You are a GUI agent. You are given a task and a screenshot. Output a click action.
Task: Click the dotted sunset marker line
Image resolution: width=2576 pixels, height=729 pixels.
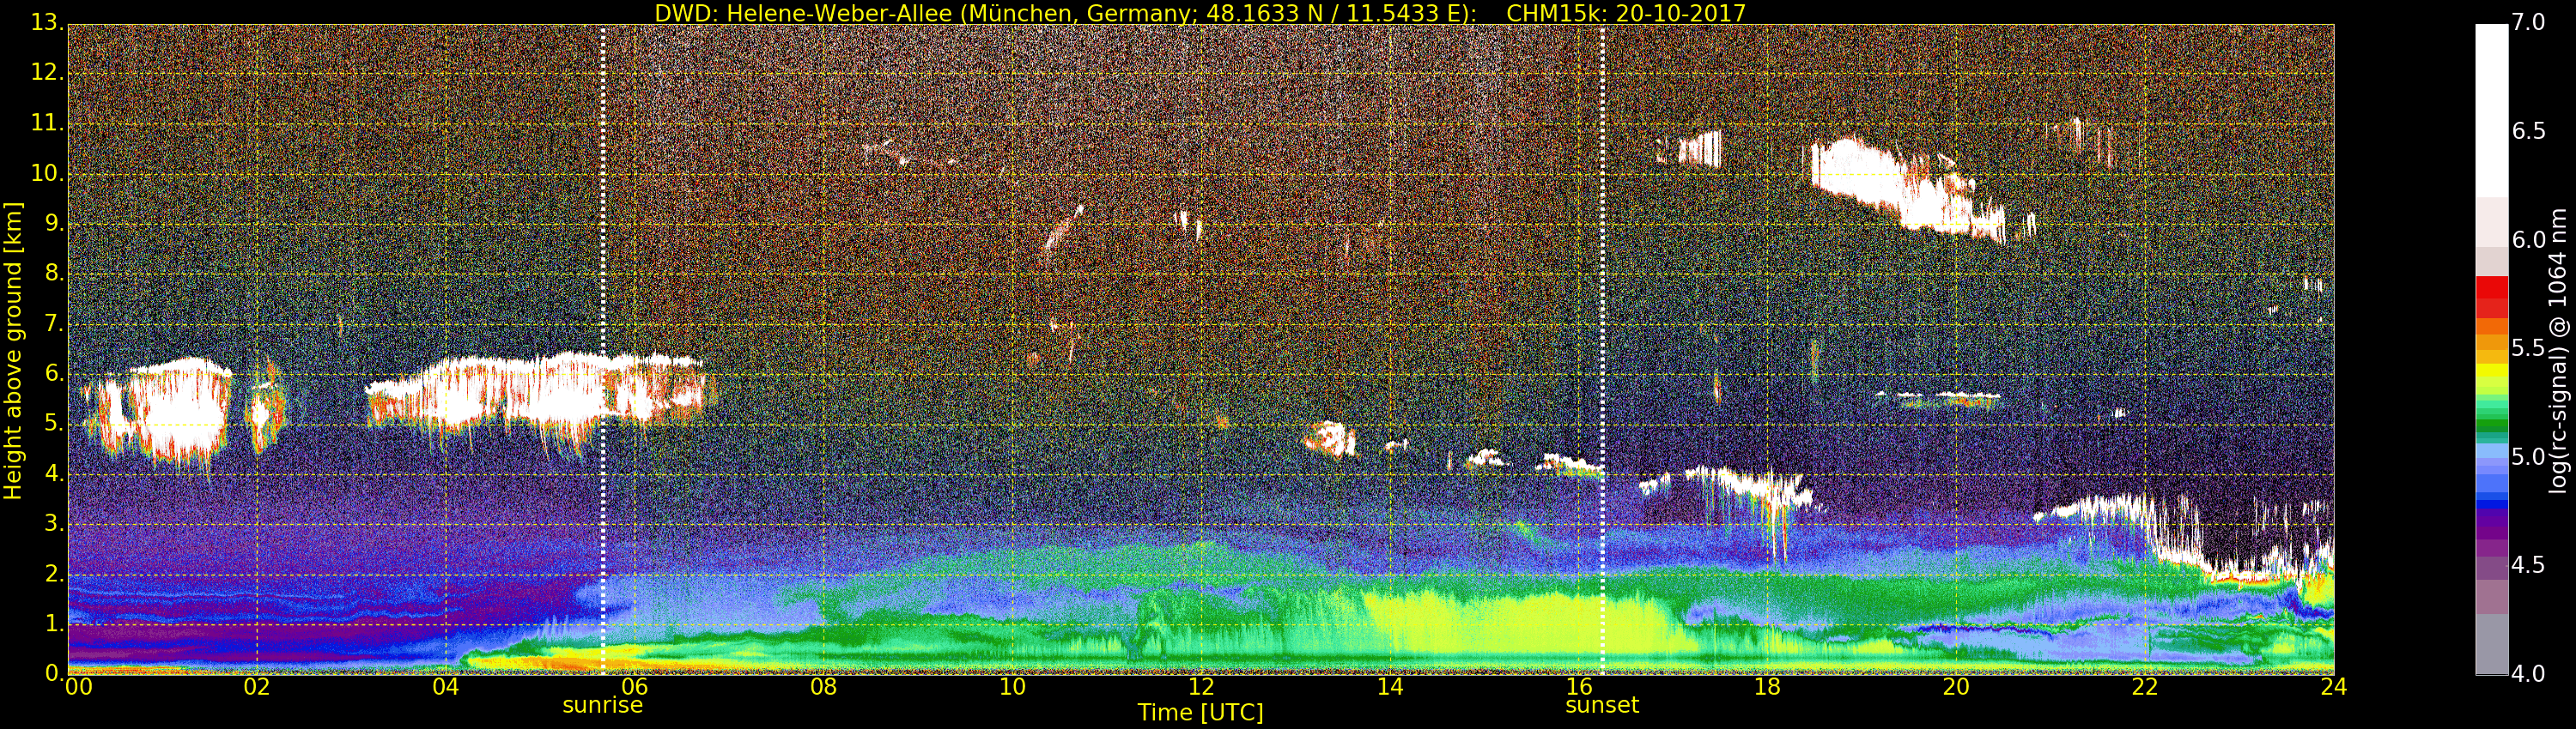click(1602, 350)
